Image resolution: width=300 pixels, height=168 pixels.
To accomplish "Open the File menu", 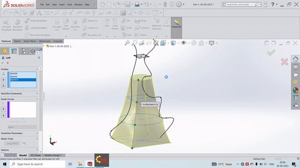I will pos(42,4).
